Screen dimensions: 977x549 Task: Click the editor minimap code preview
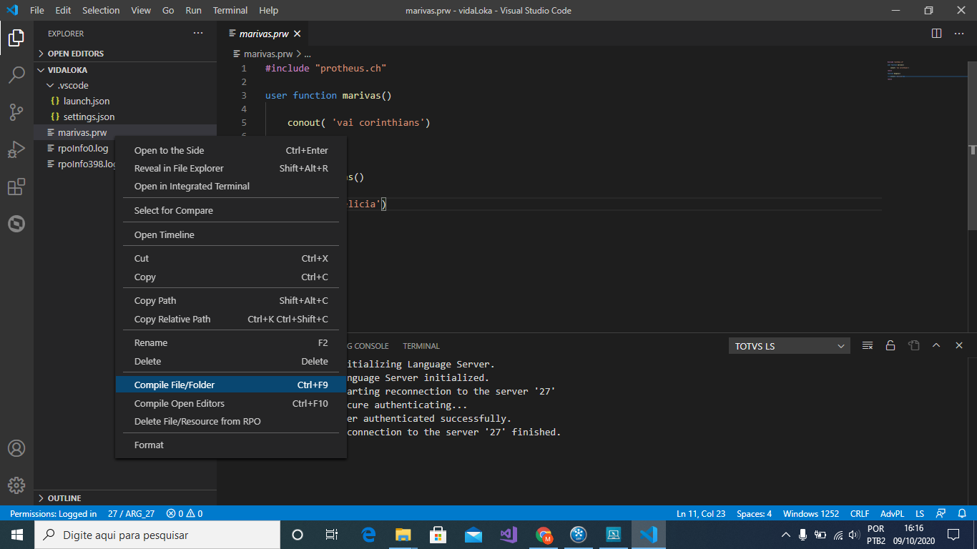click(928, 70)
